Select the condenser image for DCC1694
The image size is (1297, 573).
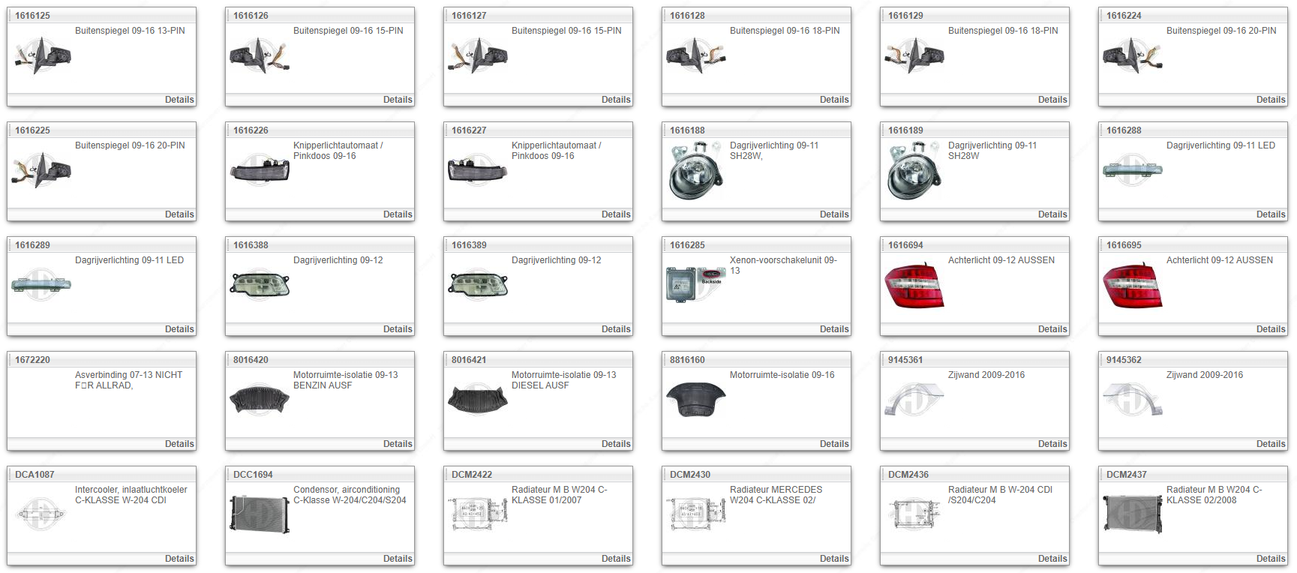click(x=260, y=514)
